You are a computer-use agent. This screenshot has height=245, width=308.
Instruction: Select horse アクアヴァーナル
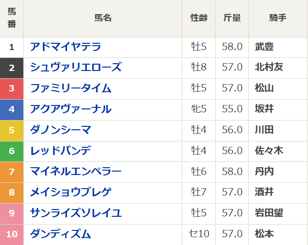point(71,109)
